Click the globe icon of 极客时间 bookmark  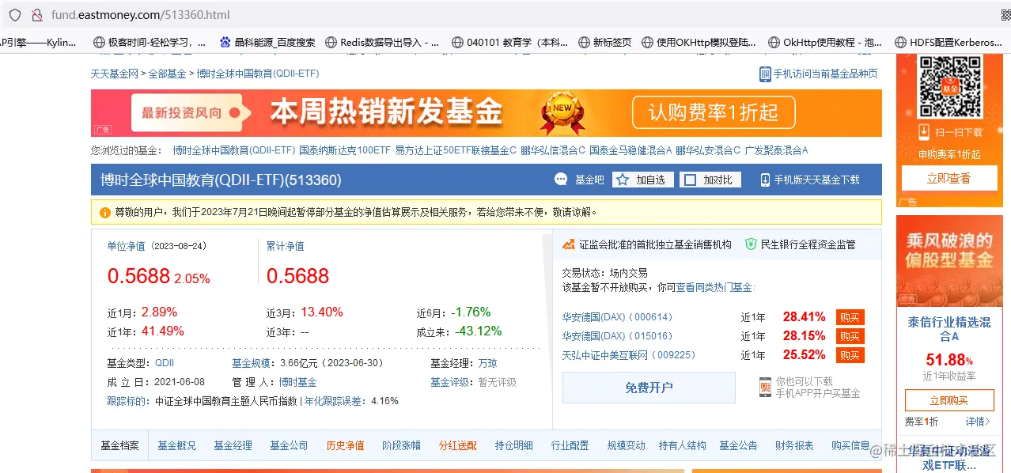pos(99,43)
